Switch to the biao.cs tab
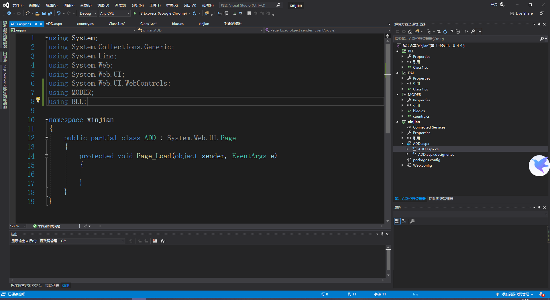This screenshot has height=300, width=550. (178, 24)
